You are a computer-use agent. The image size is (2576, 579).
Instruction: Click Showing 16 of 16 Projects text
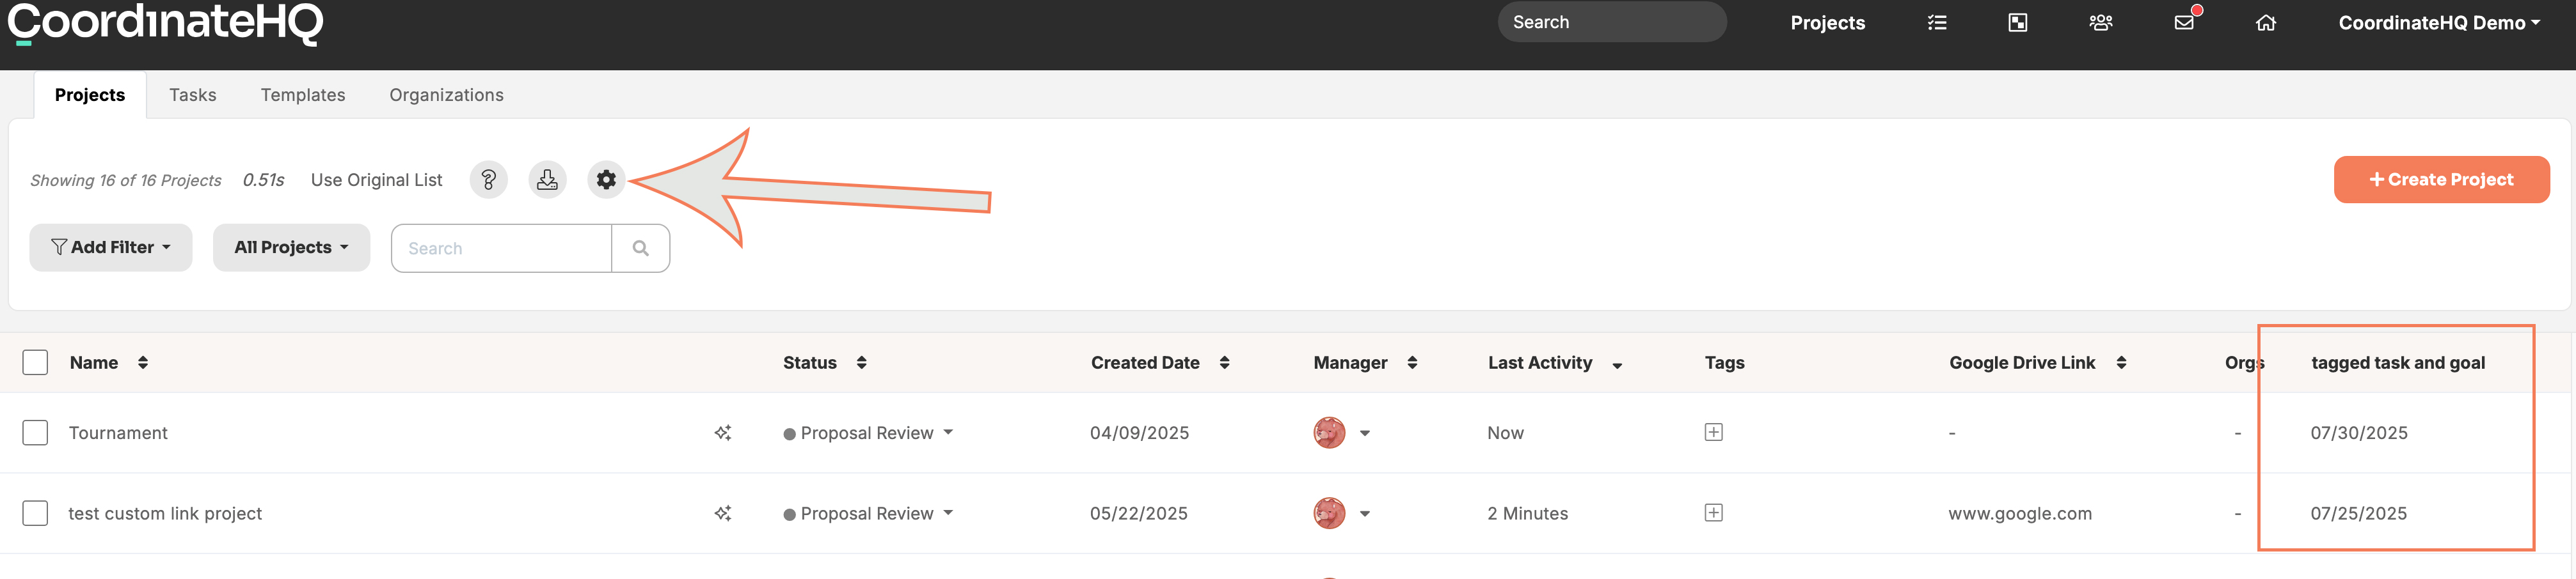pyautogui.click(x=126, y=180)
